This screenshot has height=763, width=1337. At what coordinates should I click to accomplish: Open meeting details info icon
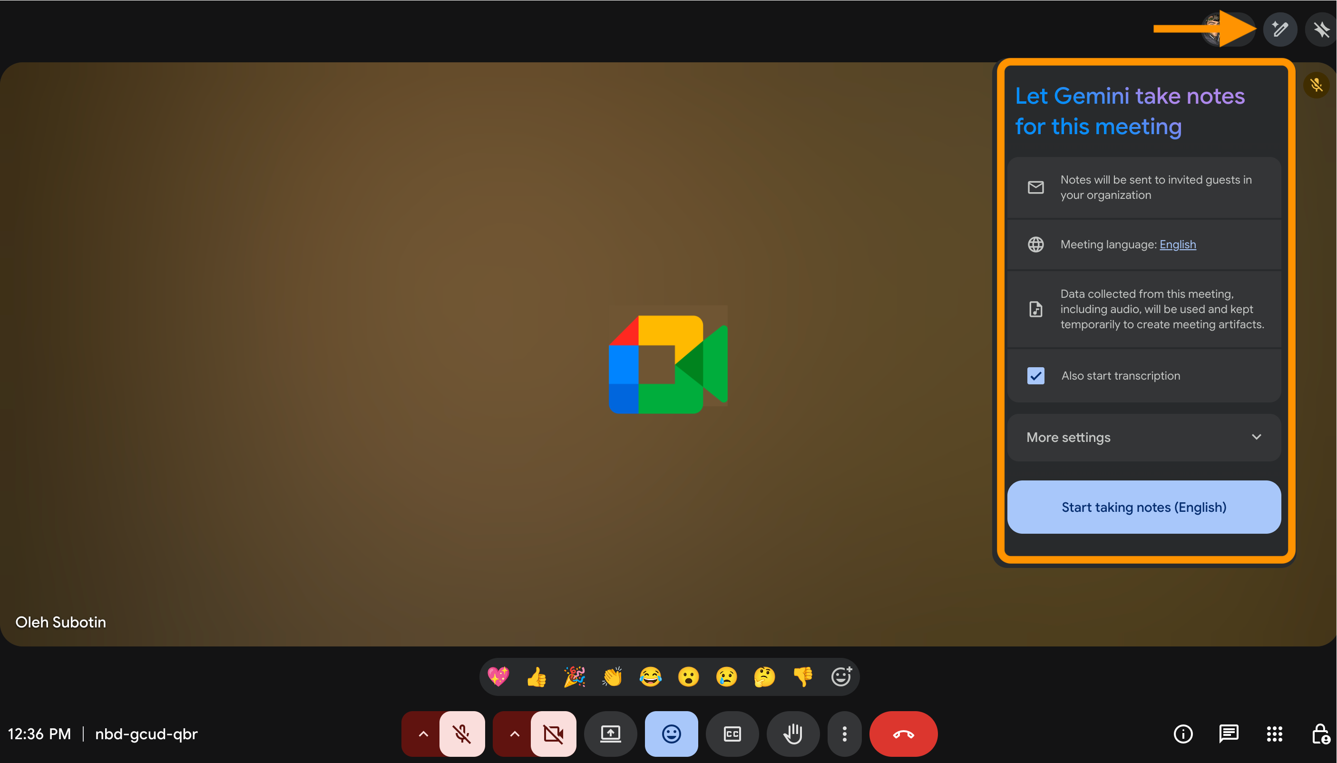(x=1183, y=734)
